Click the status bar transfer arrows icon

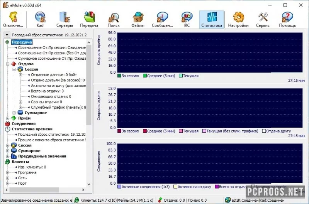tap(160, 200)
